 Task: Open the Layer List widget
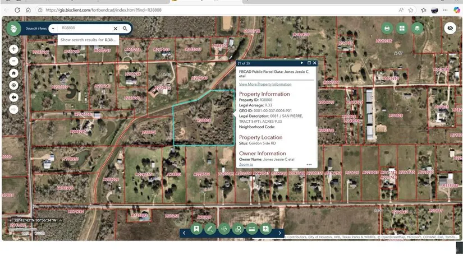[416, 28]
